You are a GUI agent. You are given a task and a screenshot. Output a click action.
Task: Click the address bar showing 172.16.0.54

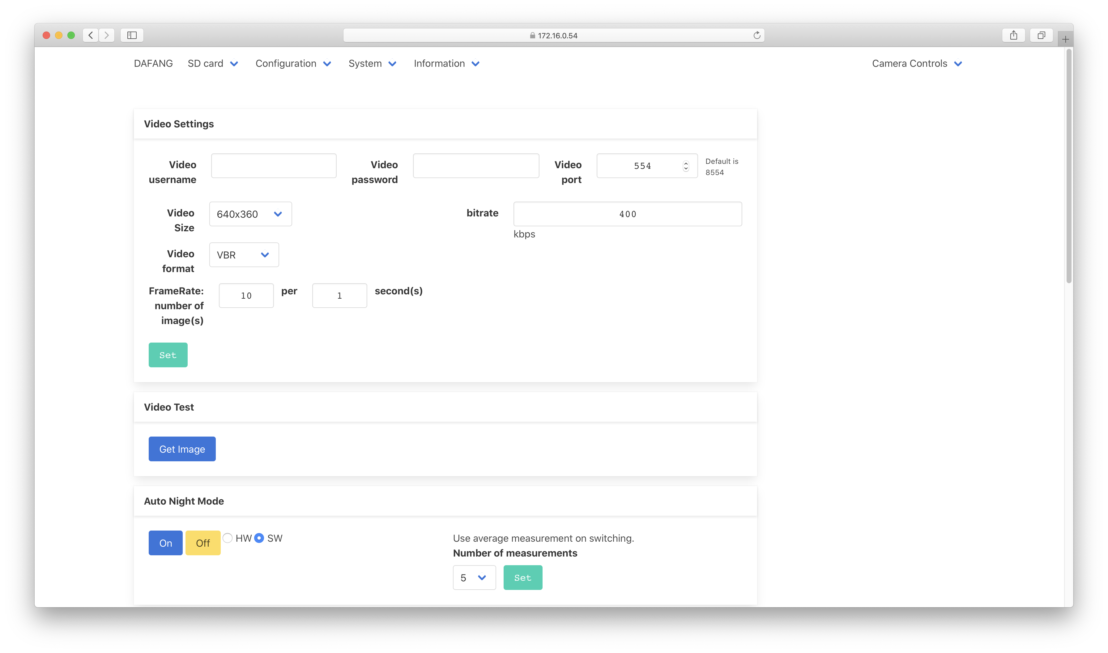click(553, 35)
